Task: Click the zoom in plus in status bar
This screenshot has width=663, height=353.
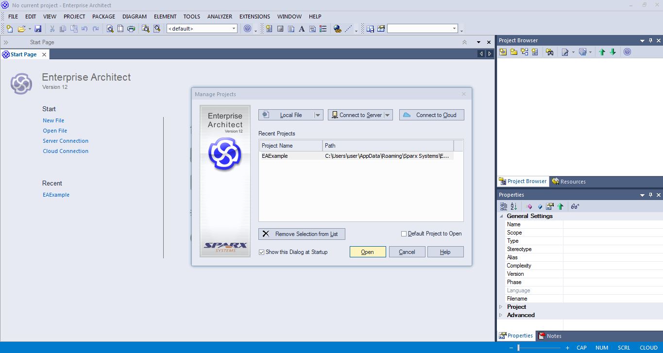Action: tap(567, 348)
